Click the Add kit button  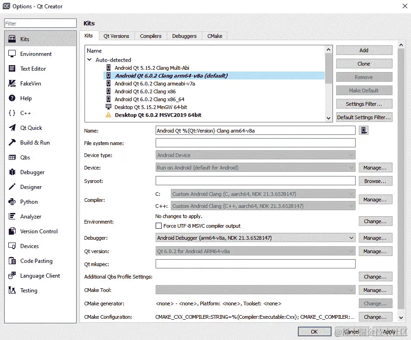[364, 50]
